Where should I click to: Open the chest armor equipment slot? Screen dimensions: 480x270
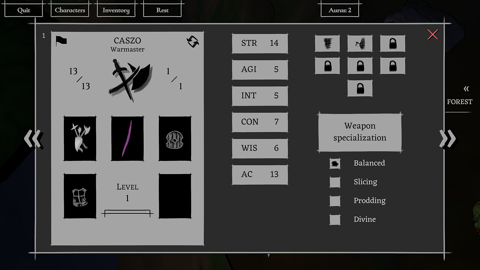click(x=80, y=196)
